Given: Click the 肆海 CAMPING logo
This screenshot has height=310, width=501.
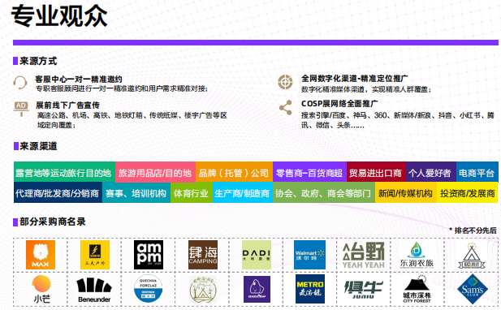Looking at the screenshot, I should (203, 255).
